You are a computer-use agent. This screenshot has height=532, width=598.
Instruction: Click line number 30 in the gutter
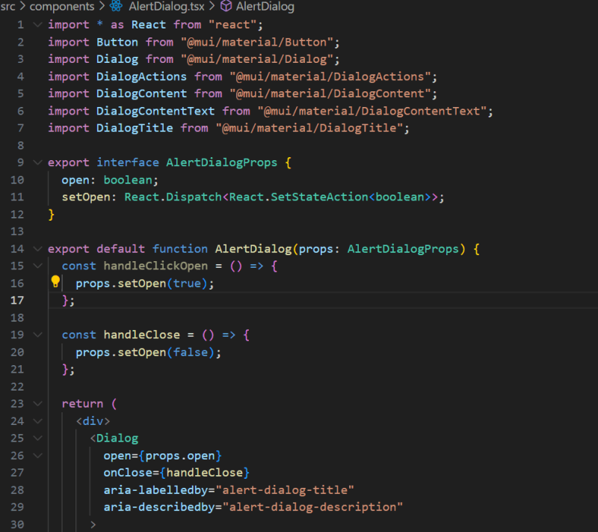click(17, 525)
